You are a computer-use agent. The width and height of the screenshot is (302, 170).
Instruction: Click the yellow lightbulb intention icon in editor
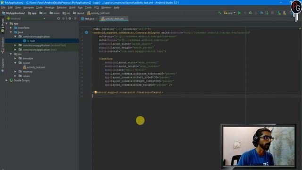(95, 92)
